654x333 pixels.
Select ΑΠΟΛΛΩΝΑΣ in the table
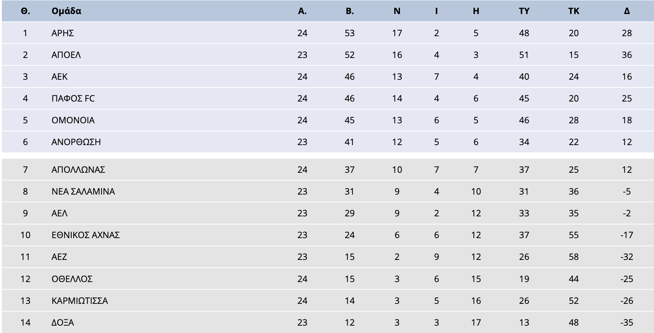click(x=78, y=170)
